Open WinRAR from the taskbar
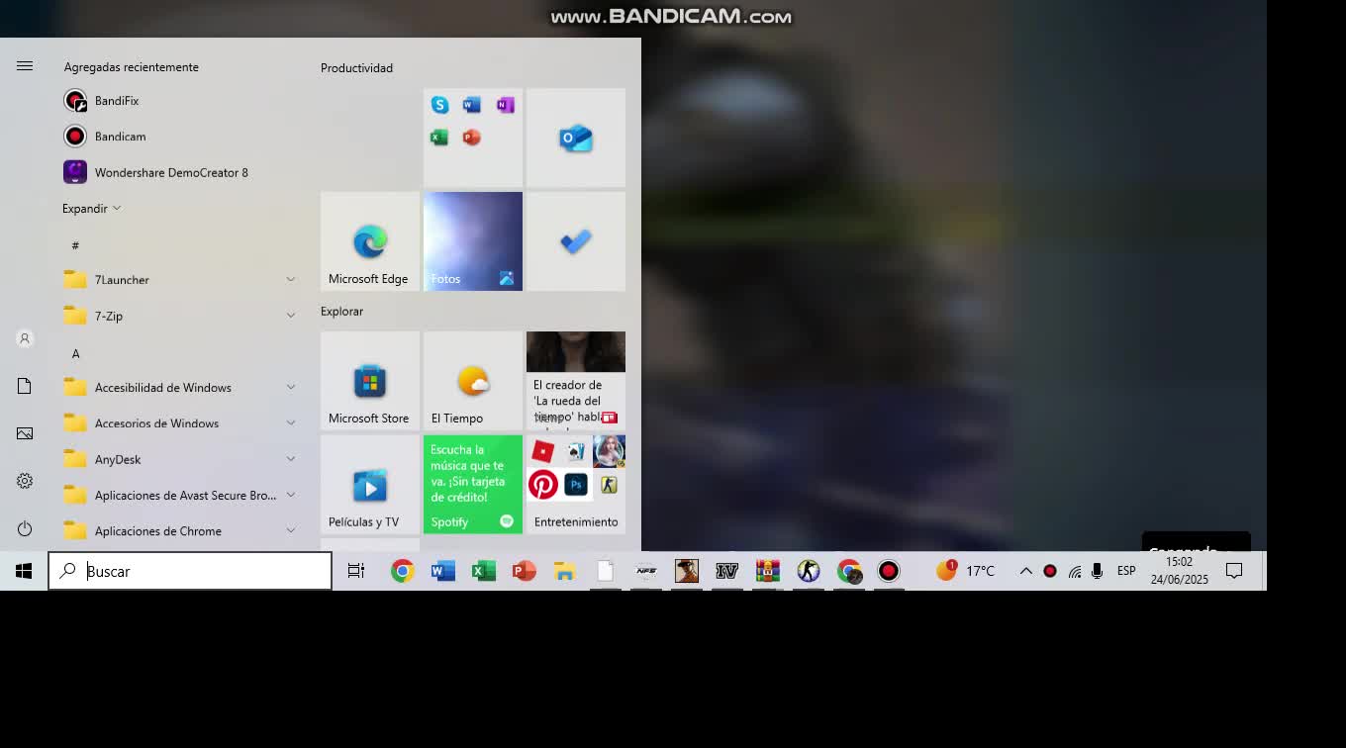Viewport: 1346px width, 748px height. coord(768,571)
